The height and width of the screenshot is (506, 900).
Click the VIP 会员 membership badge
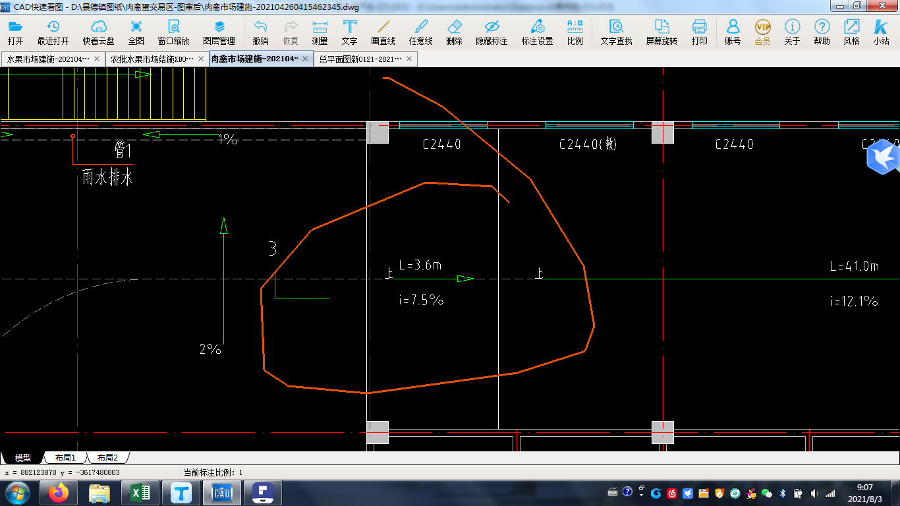pyautogui.click(x=762, y=32)
